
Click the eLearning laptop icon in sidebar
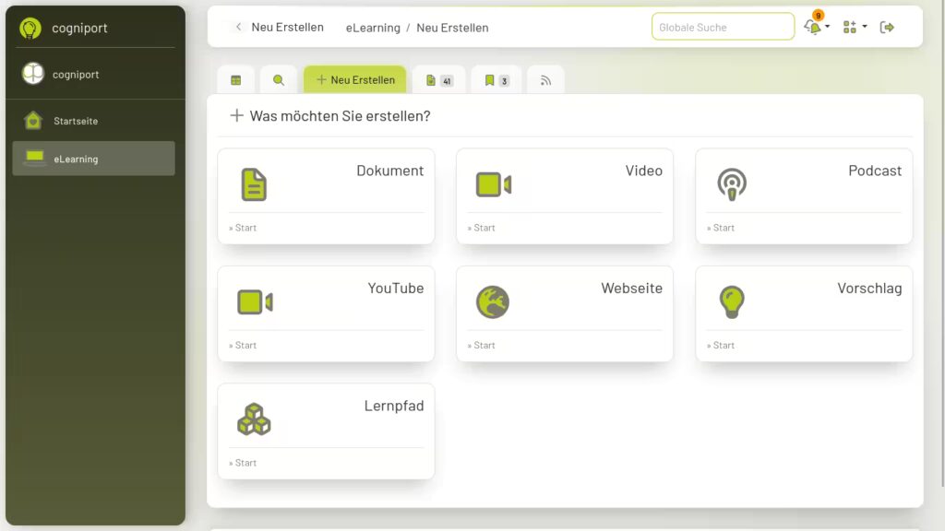tap(34, 159)
